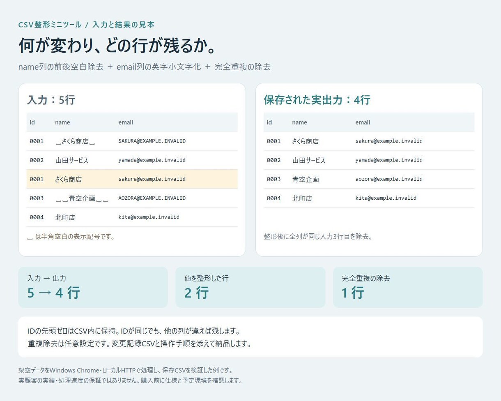This screenshot has height=401, width=501.
Task: Click the 入力：5行 panel heading
Action: (51, 100)
